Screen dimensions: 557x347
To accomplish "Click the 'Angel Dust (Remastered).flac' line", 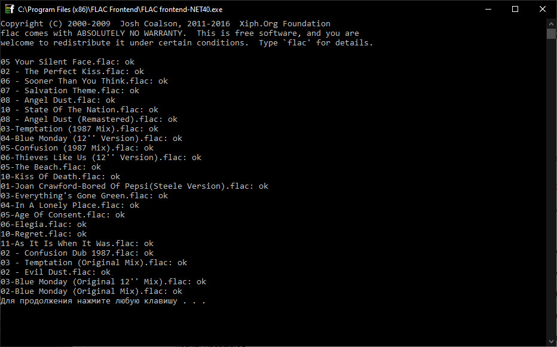I will pos(88,119).
